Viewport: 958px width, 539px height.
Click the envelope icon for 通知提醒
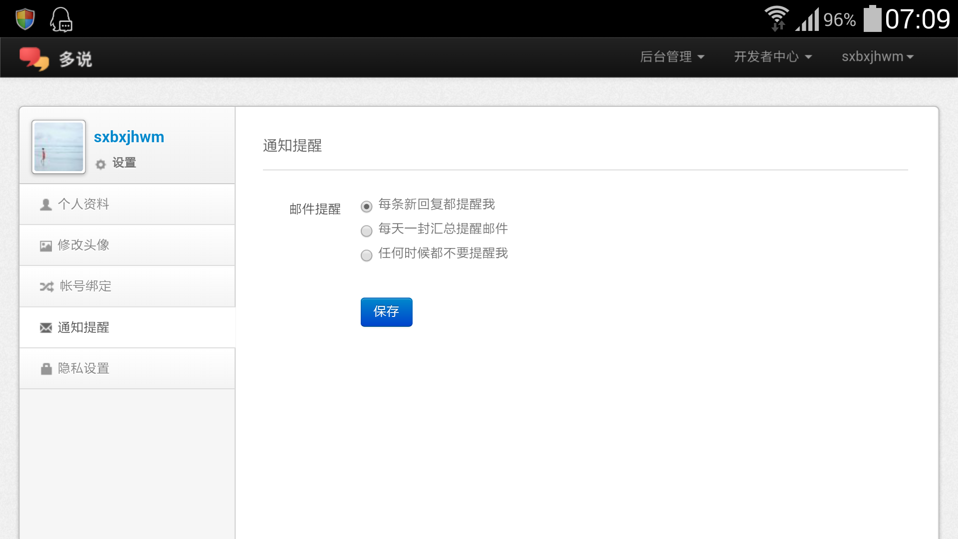(46, 328)
